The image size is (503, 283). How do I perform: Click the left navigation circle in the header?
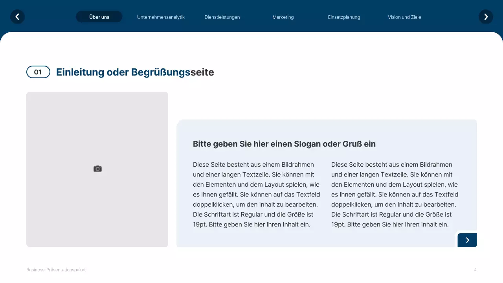coord(17,17)
